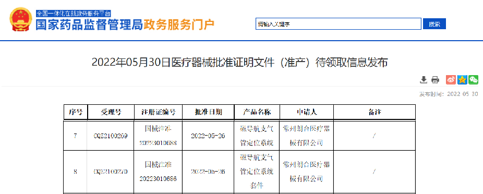Share the page via WeChat icon
This screenshot has width=483, height=194.
[474, 80]
